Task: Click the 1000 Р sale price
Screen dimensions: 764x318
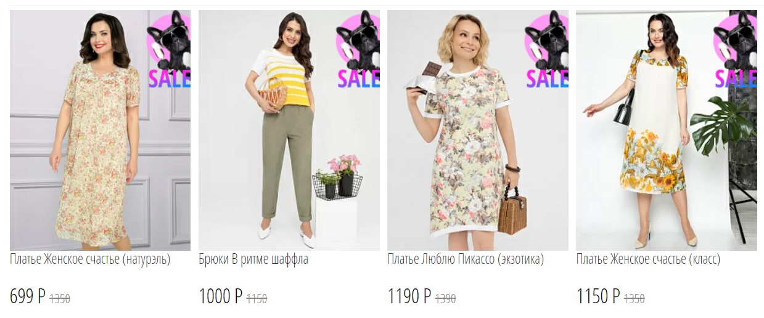Action: click(x=221, y=297)
